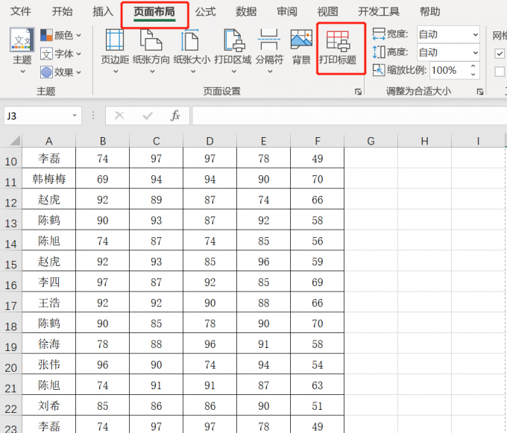Toggle the checked gridlines view checkbox

coord(500,54)
